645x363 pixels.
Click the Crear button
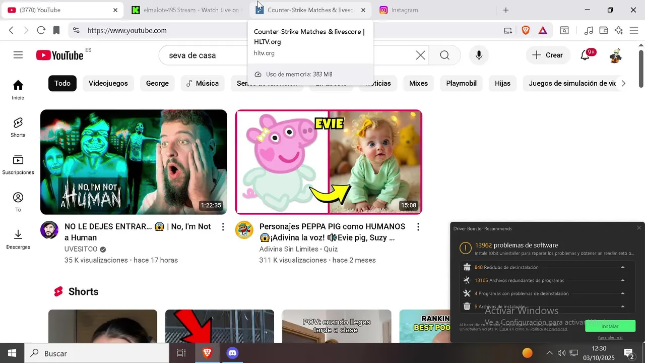[548, 55]
